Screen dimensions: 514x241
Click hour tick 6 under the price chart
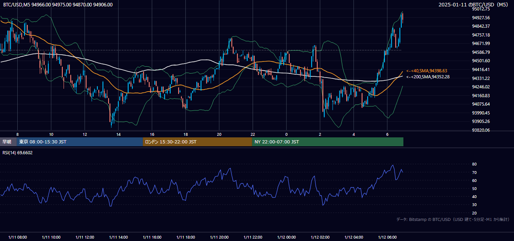click(x=387, y=134)
